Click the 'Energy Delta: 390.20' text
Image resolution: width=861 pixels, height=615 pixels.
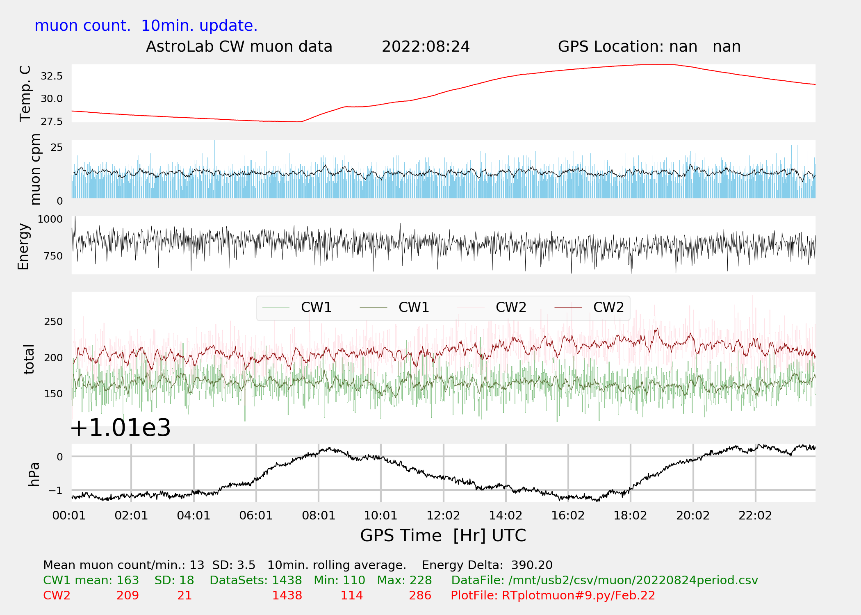point(487,565)
